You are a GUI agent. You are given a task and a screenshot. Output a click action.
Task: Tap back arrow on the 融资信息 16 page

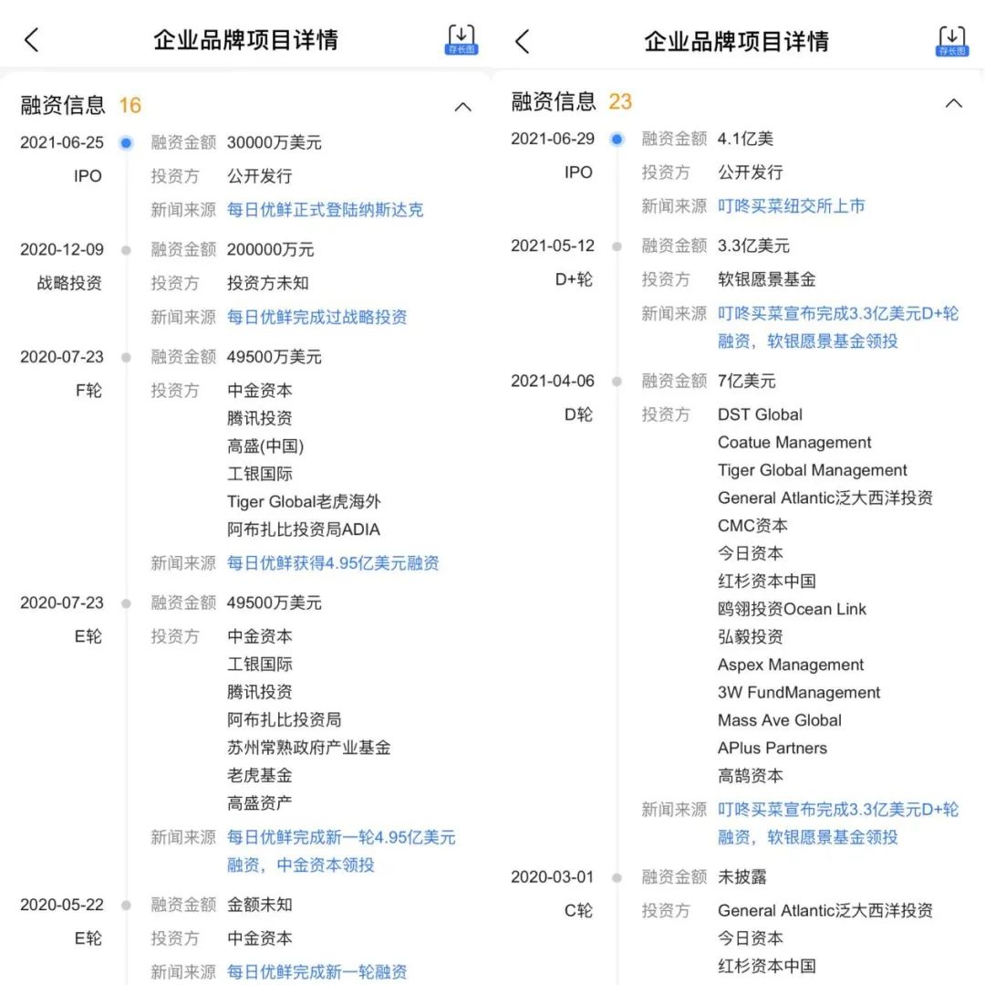32,40
